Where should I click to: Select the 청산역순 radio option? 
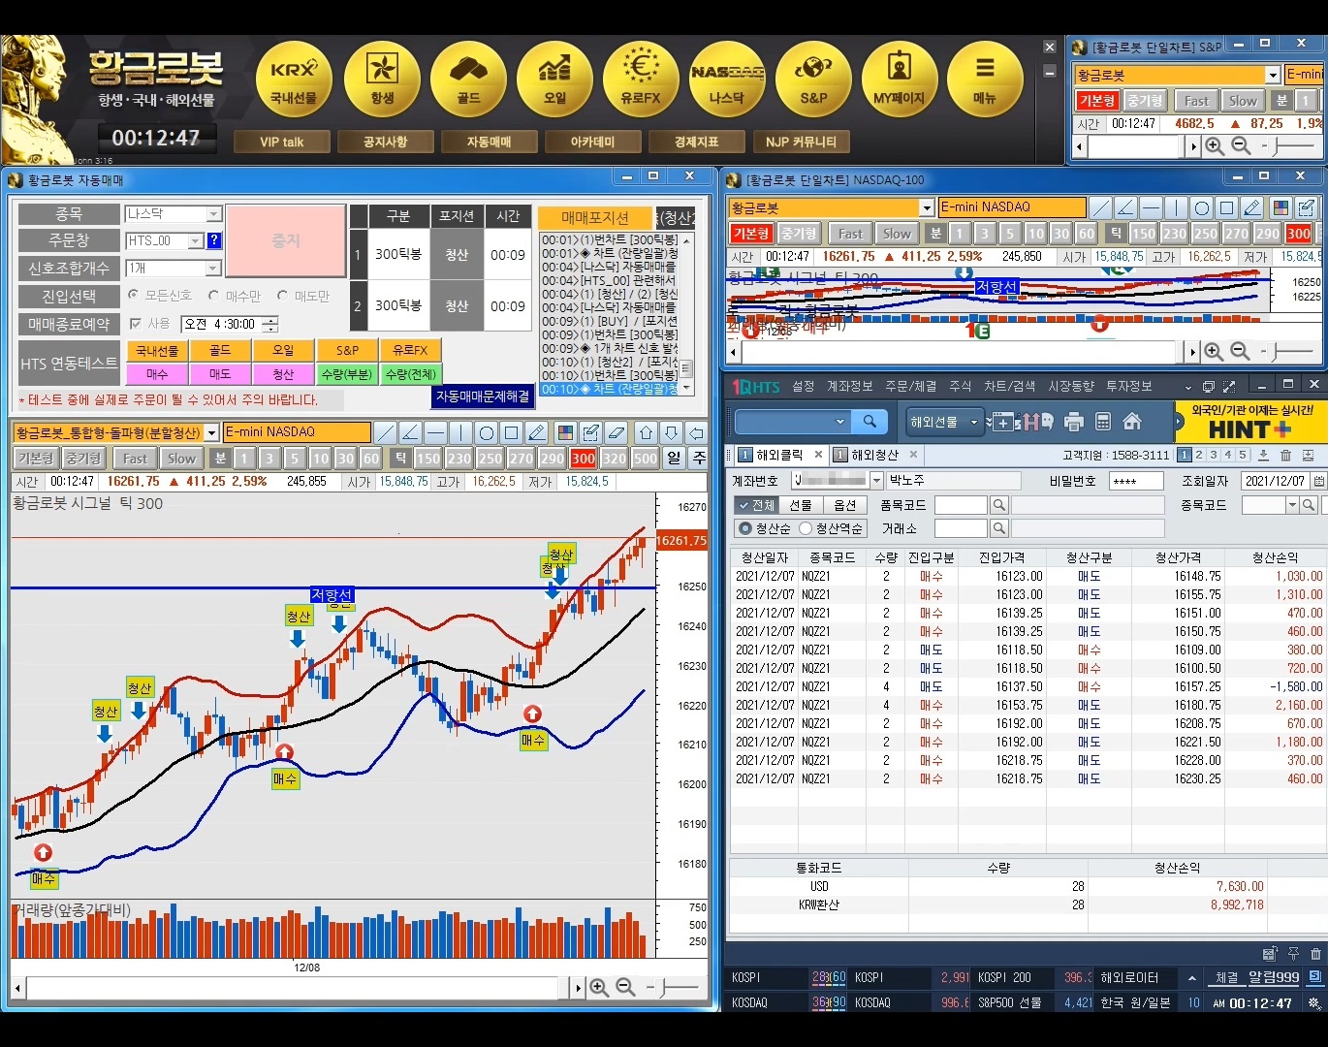click(806, 528)
